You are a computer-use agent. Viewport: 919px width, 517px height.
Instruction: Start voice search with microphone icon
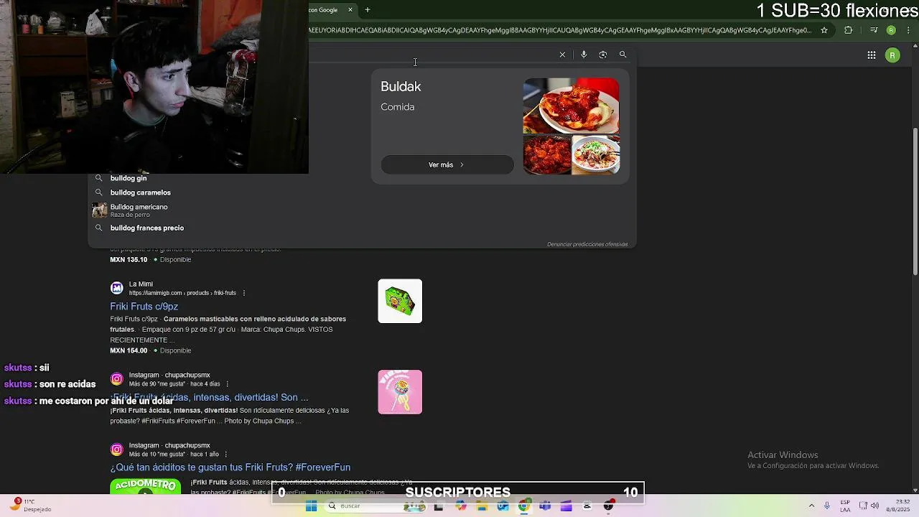(584, 55)
